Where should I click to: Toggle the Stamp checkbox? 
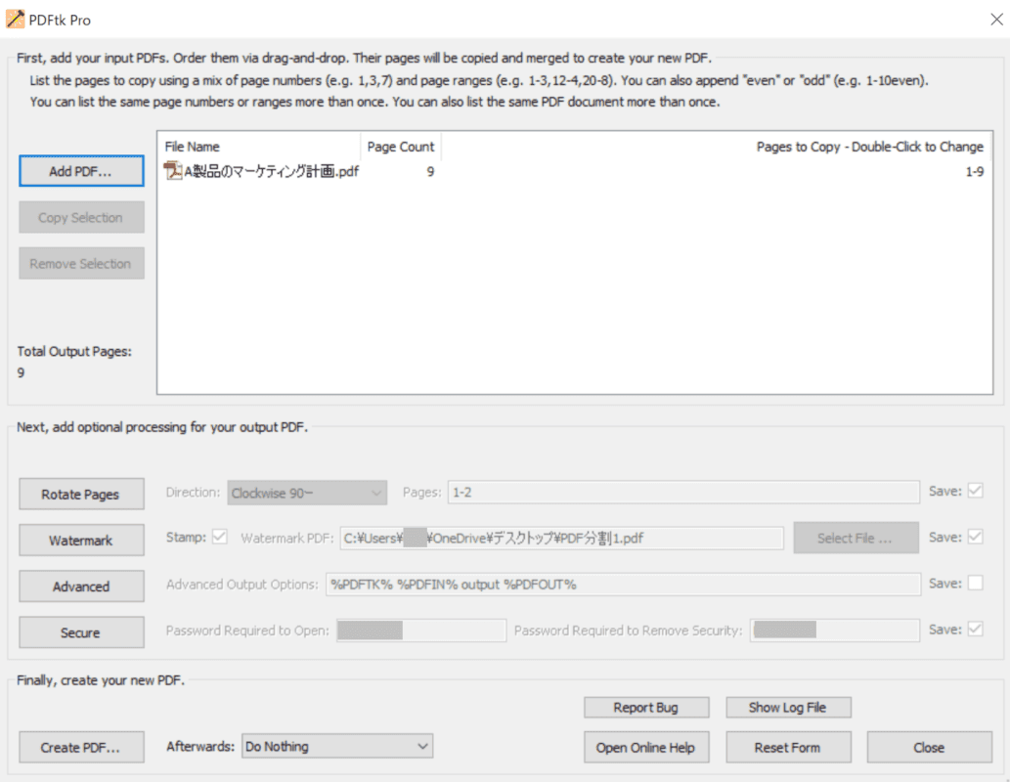pos(220,537)
